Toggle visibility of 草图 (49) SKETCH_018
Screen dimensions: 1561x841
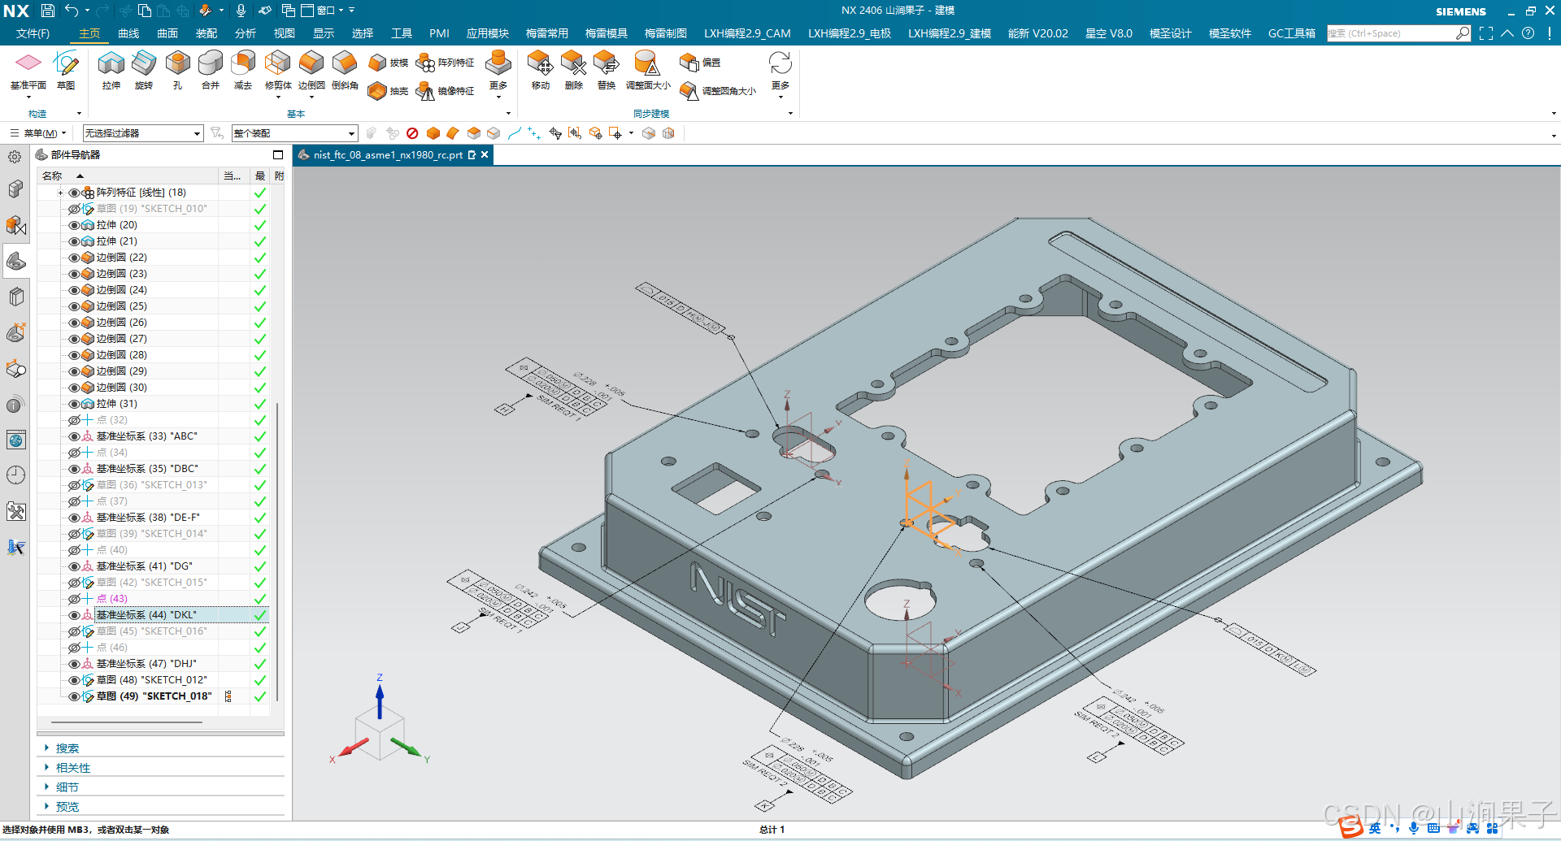coord(74,696)
